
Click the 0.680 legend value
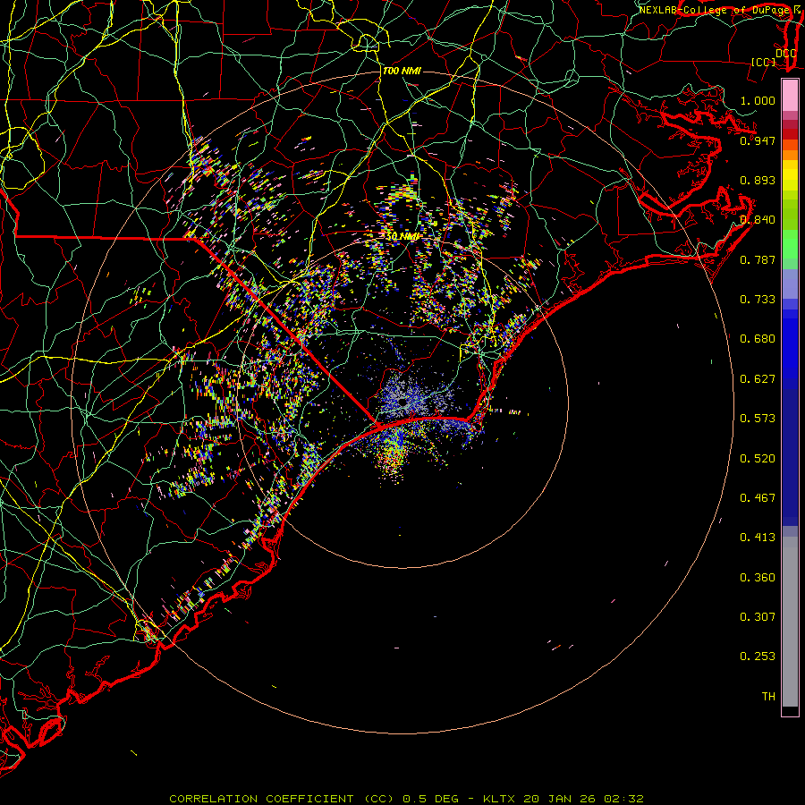click(x=758, y=338)
